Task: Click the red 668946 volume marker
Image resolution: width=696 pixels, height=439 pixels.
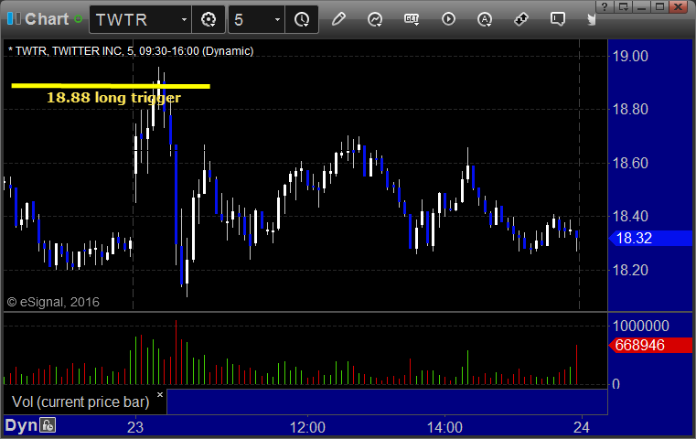Action: pyautogui.click(x=650, y=345)
